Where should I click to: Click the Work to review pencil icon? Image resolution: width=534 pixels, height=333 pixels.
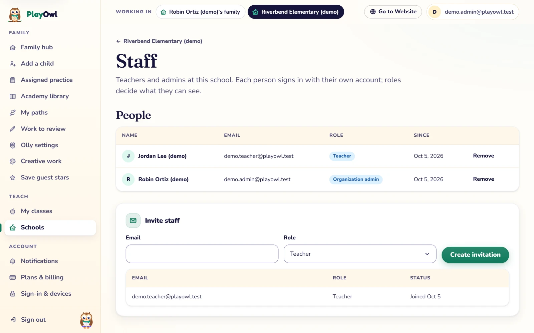[x=13, y=129]
